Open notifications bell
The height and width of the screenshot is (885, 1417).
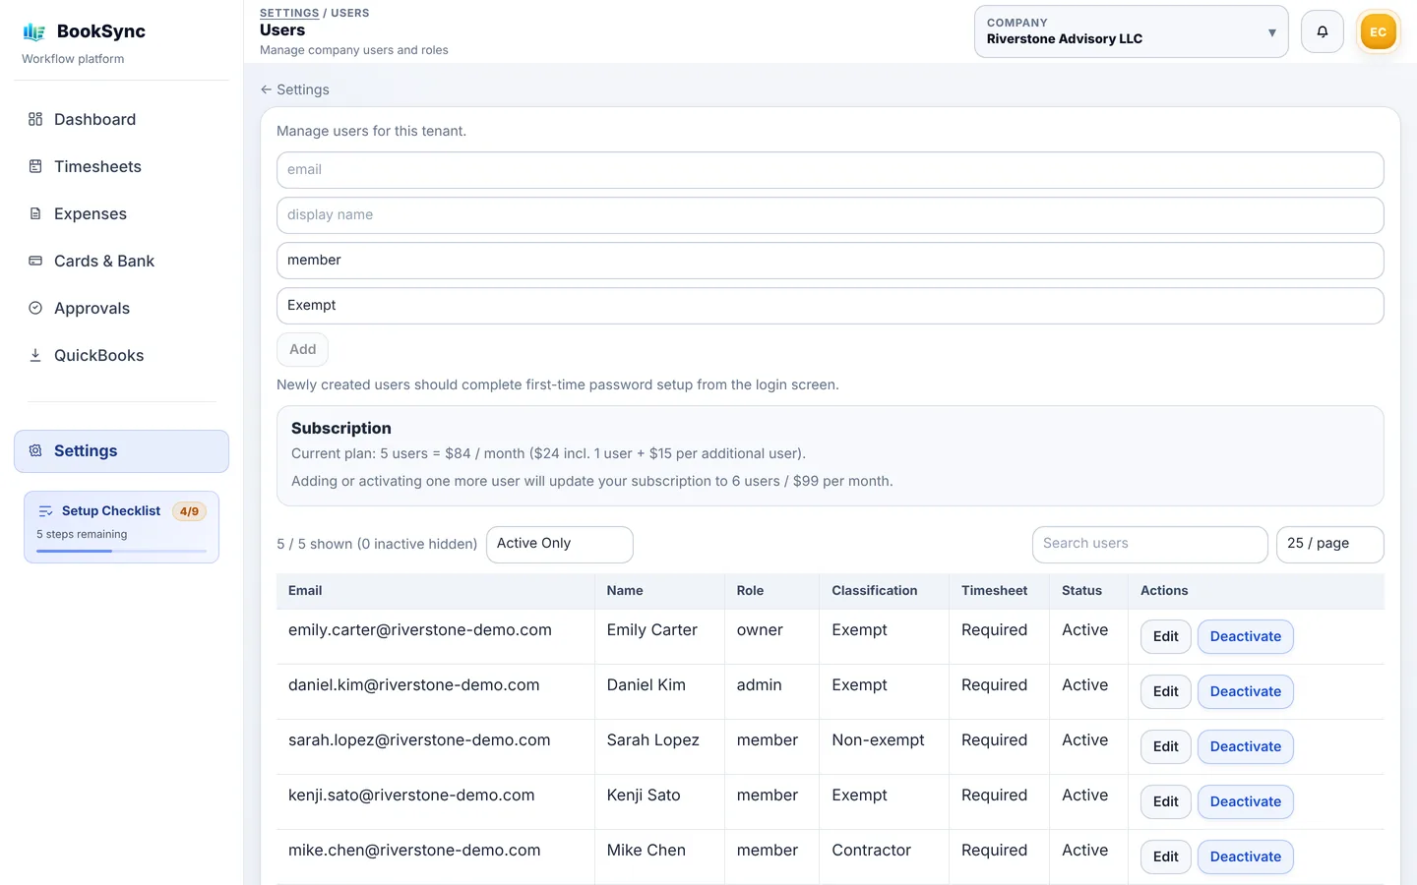1323,31
